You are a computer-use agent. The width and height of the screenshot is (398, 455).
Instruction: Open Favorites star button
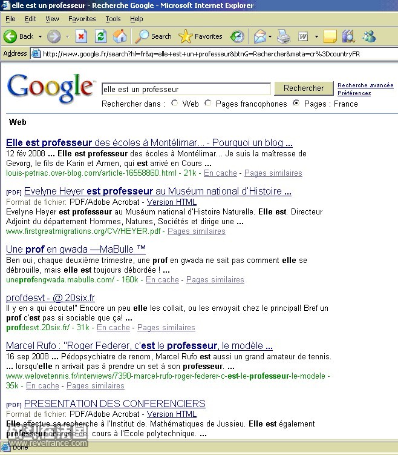pos(200,36)
